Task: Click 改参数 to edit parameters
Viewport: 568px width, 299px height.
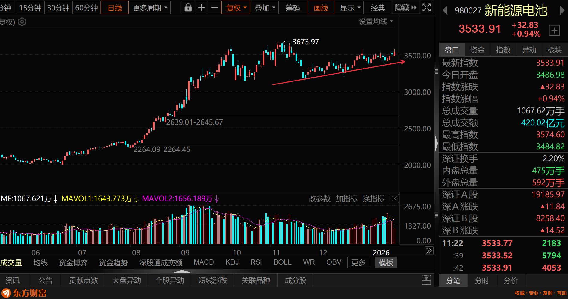Action: pyautogui.click(x=320, y=199)
